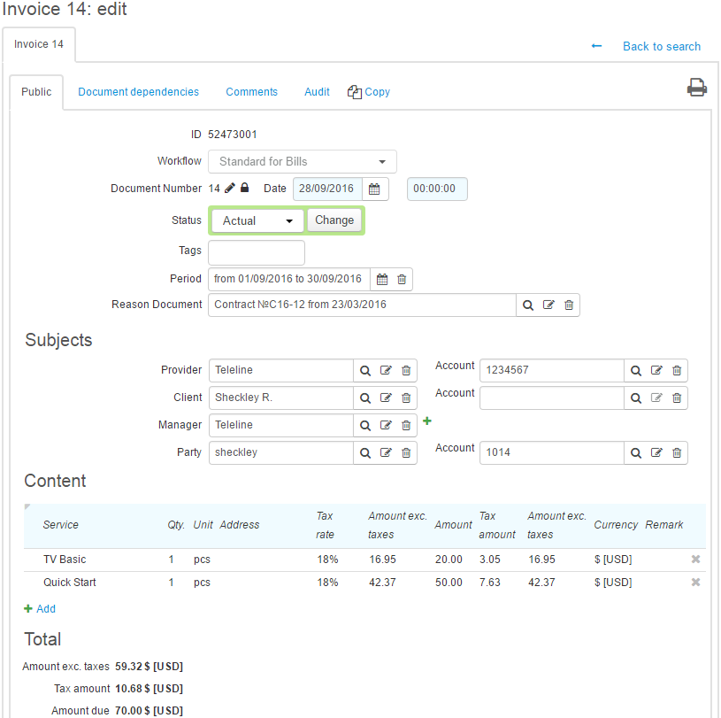Image resolution: width=721 pixels, height=718 pixels.
Task: Click the Reason Document field
Action: tap(363, 305)
